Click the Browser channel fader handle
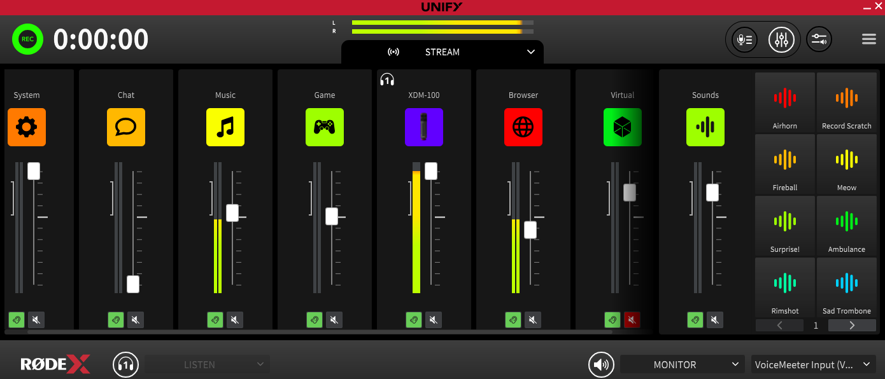This screenshot has height=379, width=885. click(530, 230)
